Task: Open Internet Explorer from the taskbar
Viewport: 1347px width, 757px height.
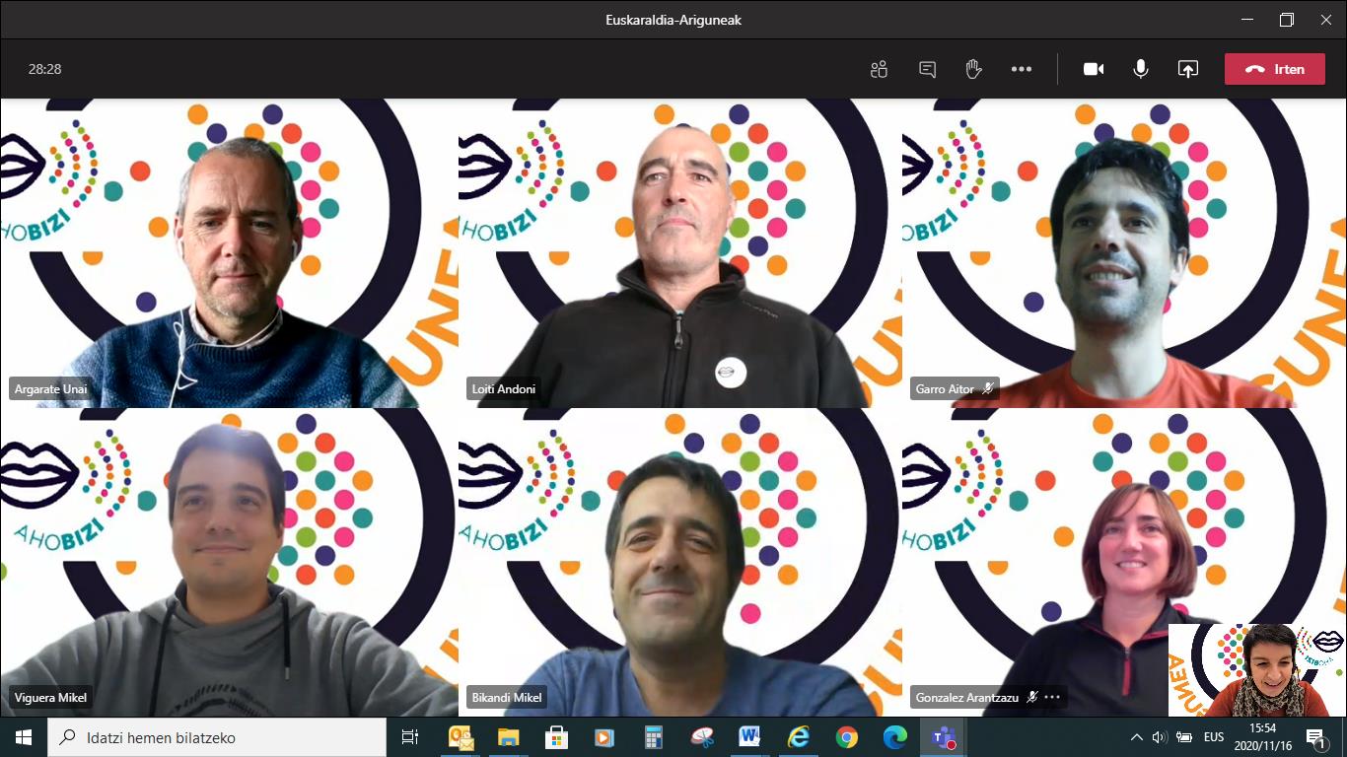Action: (798, 737)
